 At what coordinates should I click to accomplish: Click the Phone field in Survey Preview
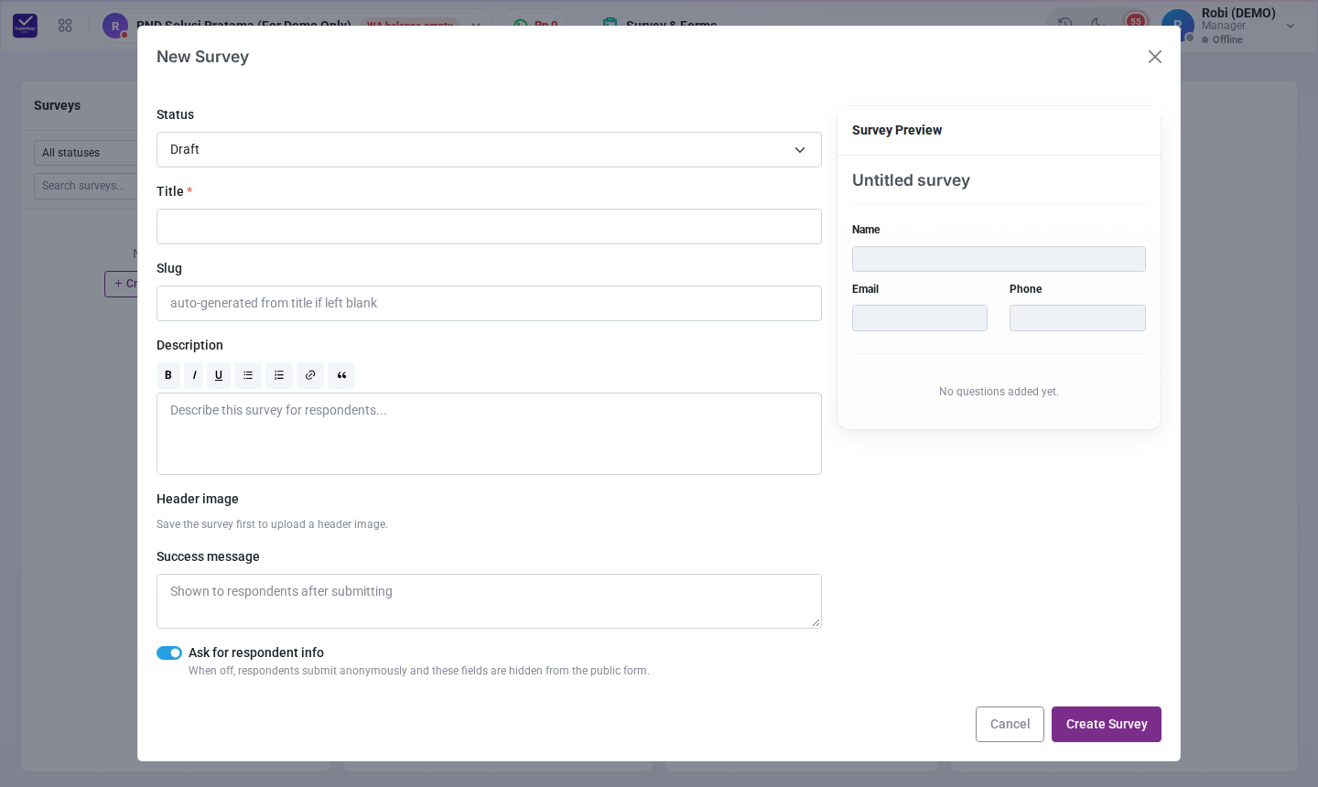click(x=1077, y=318)
